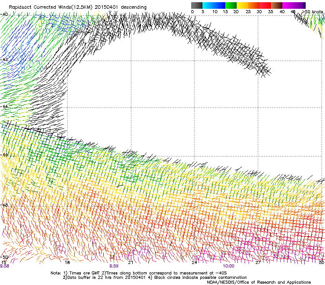Click the orange 25-30 knots color segment
This screenshot has width=325, height=285.
(254, 5)
